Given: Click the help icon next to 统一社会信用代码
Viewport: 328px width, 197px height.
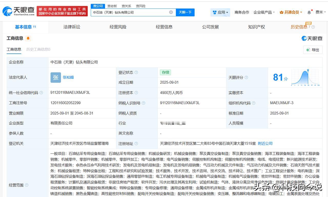Looking at the screenshot, I should coord(41,93).
